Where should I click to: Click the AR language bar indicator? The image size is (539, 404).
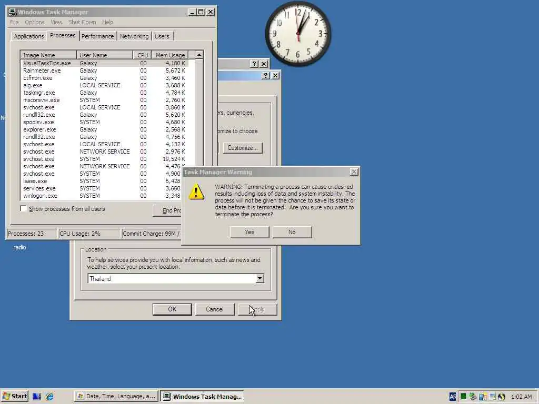click(452, 397)
